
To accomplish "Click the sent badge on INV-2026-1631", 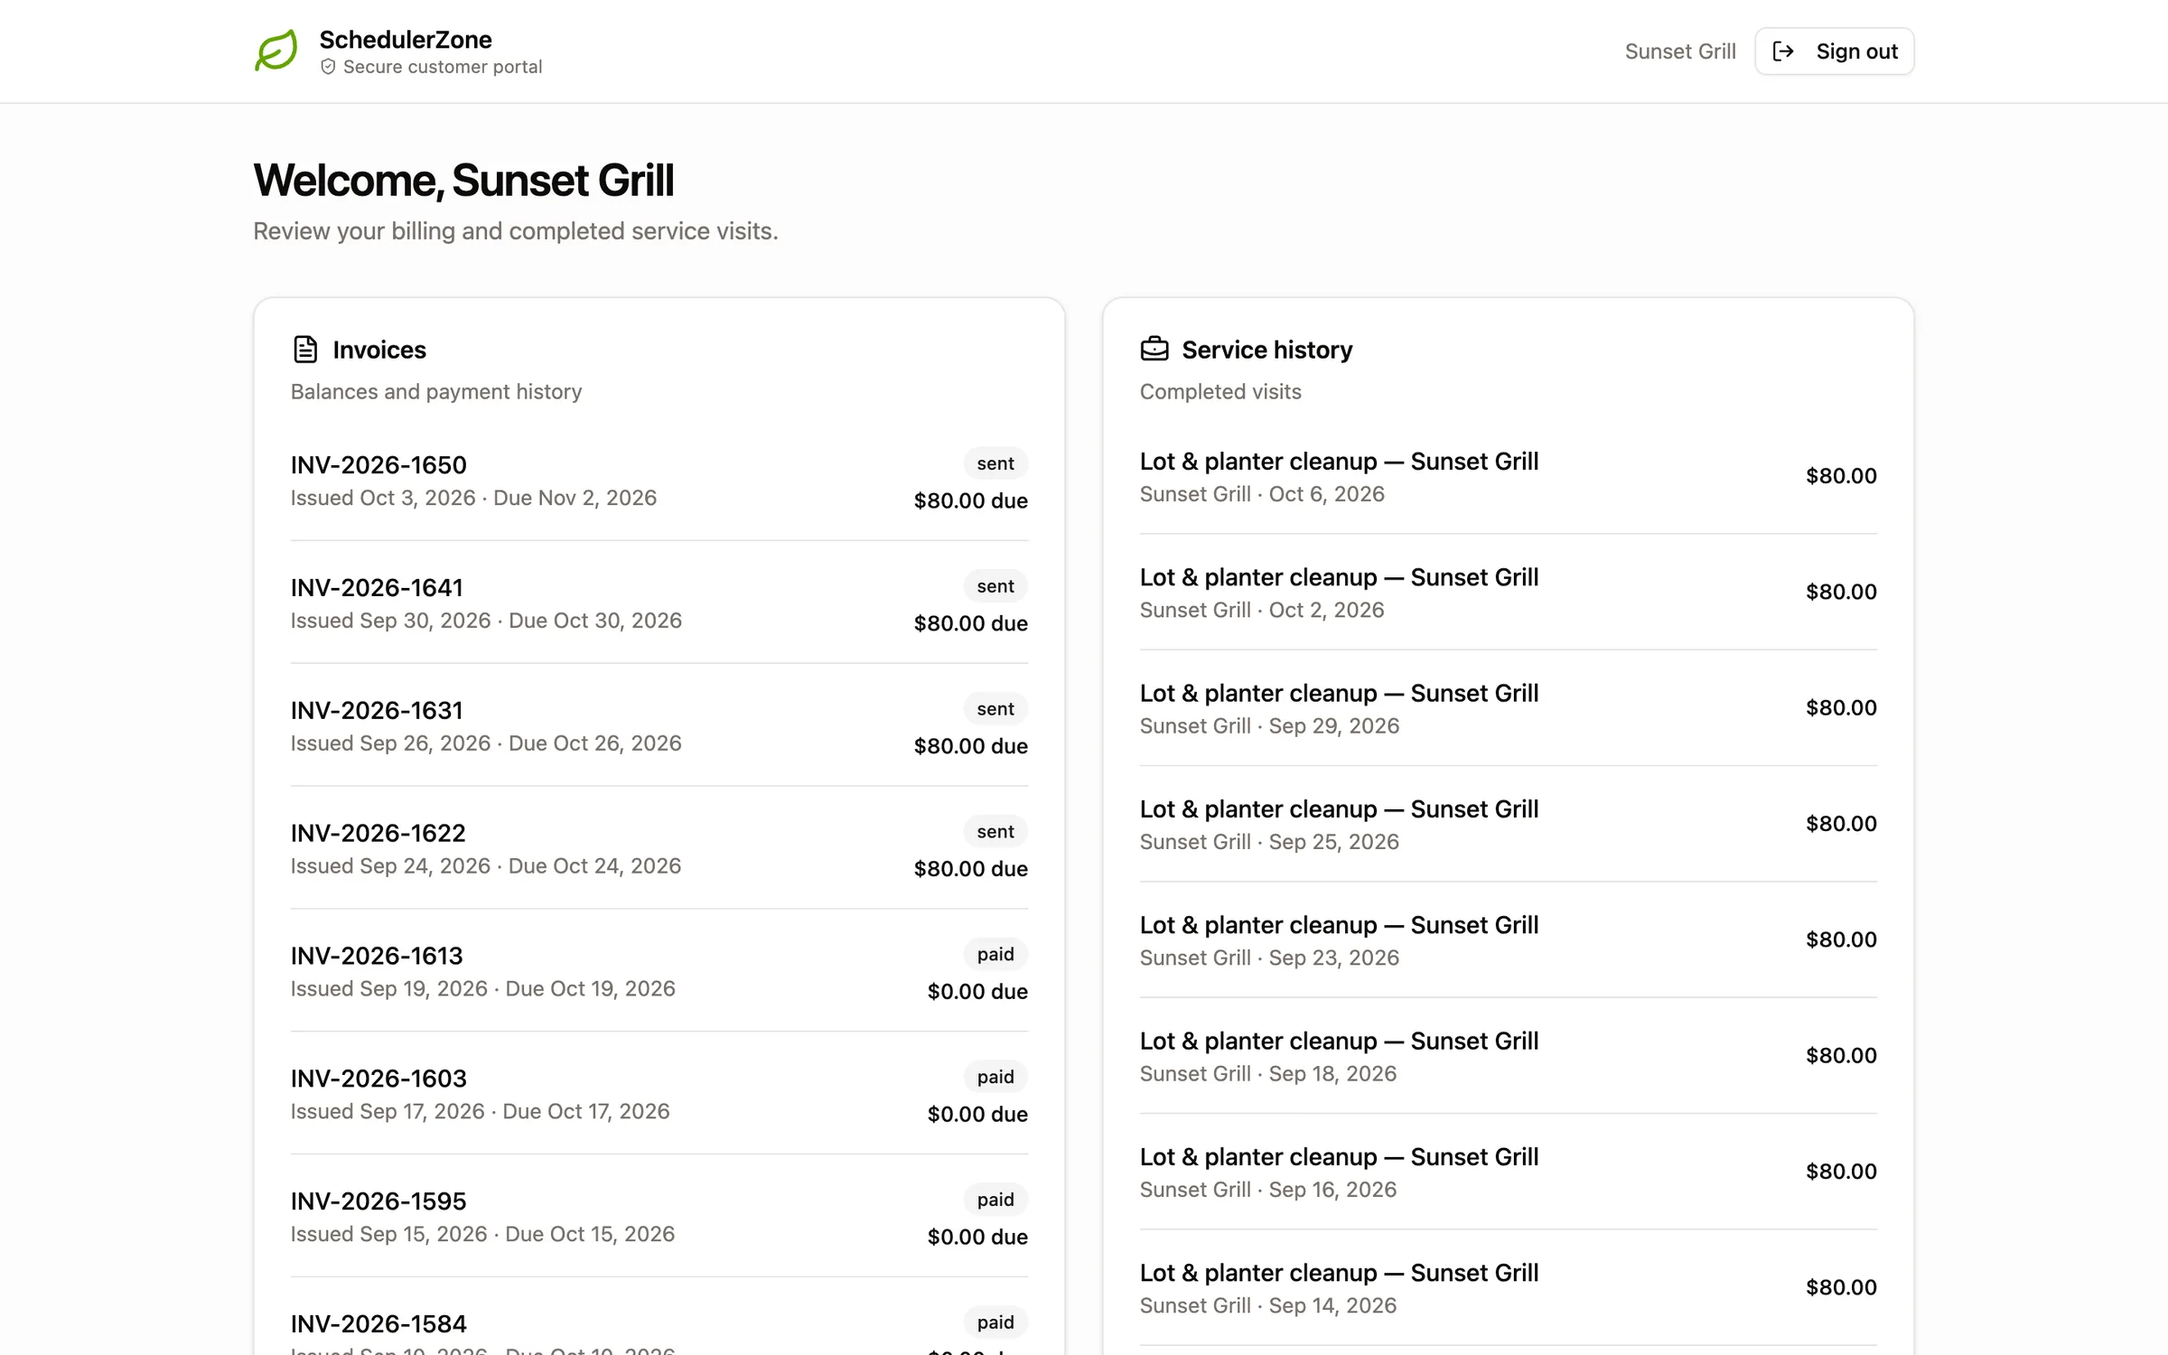I will pyautogui.click(x=995, y=709).
